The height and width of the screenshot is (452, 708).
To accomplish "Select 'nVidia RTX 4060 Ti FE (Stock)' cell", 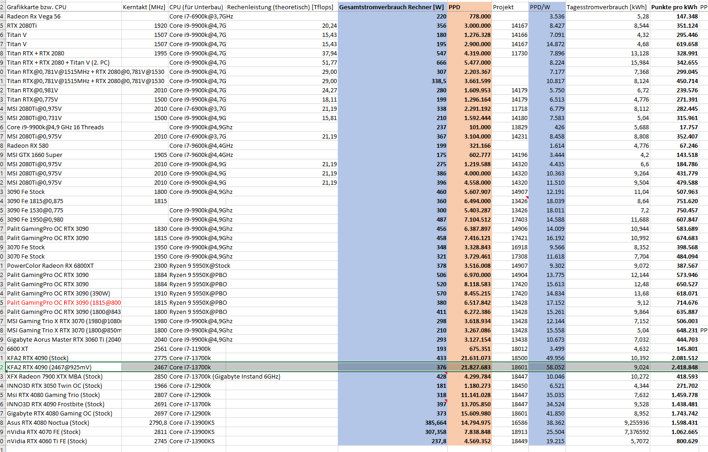I will coord(63,441).
